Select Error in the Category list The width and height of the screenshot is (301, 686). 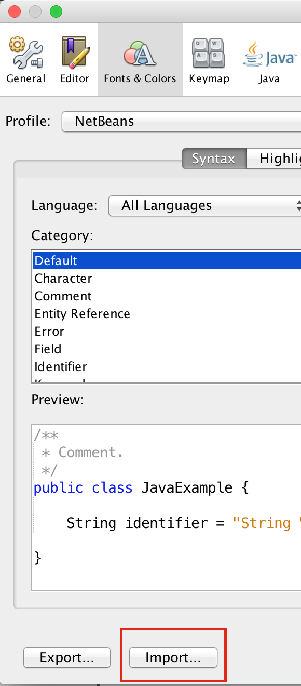[167, 331]
